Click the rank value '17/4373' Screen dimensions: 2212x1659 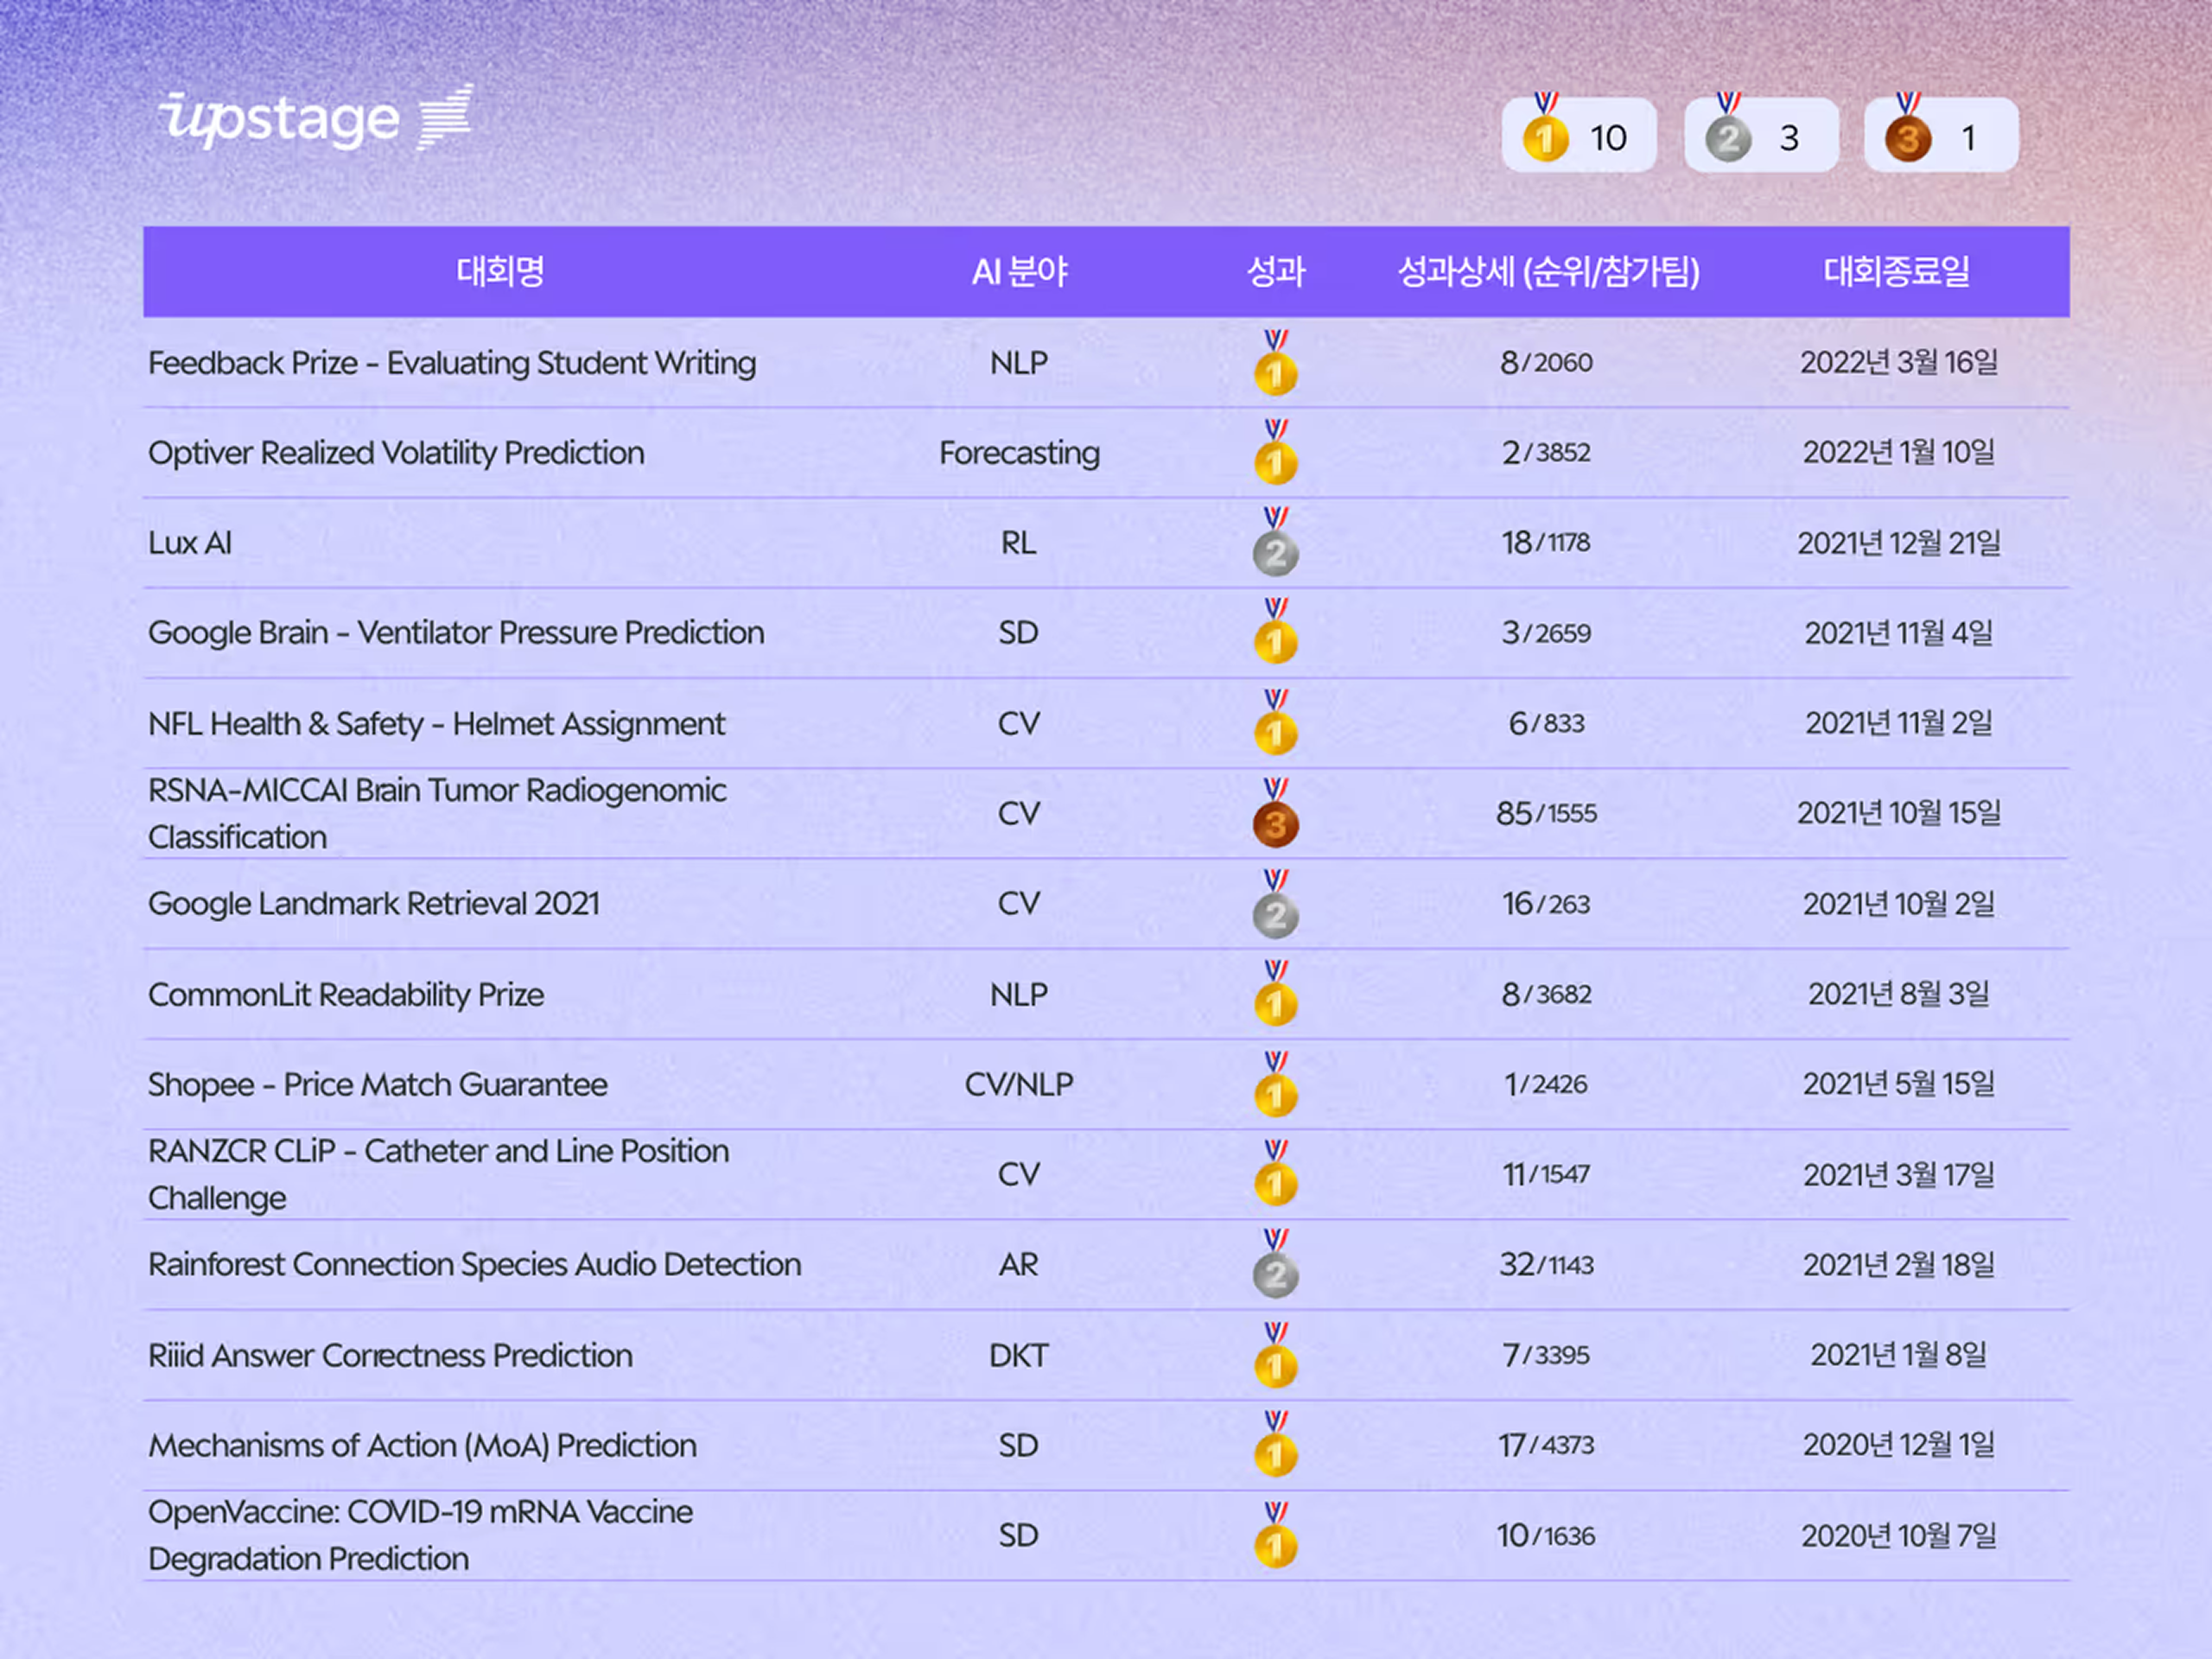[1546, 1445]
